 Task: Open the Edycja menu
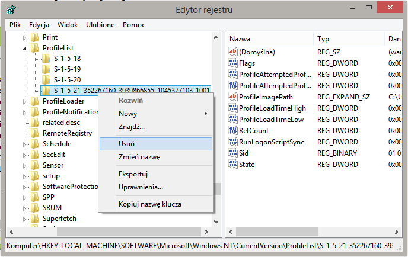[39, 25]
